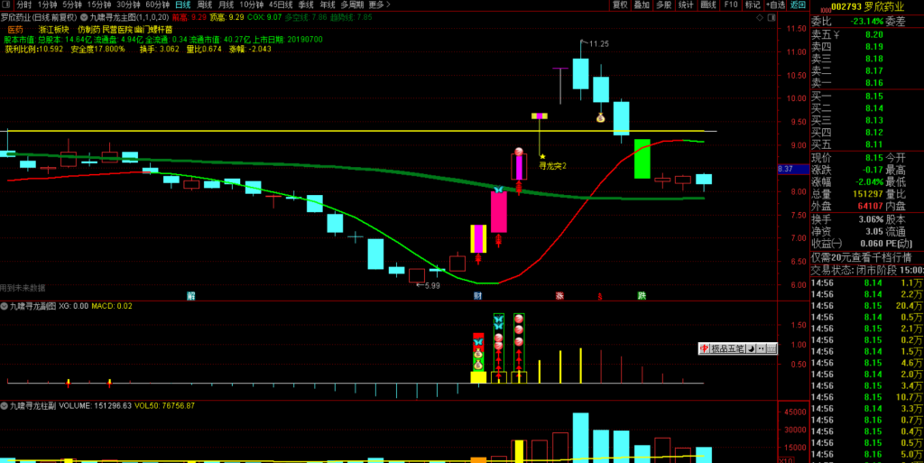The height and width of the screenshot is (463, 924).
Task: Click the green 跌 marker on the timeline
Action: (x=642, y=296)
